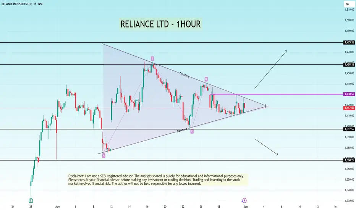Click the '28' date label before May
The width and height of the screenshot is (356, 210).
click(x=31, y=207)
